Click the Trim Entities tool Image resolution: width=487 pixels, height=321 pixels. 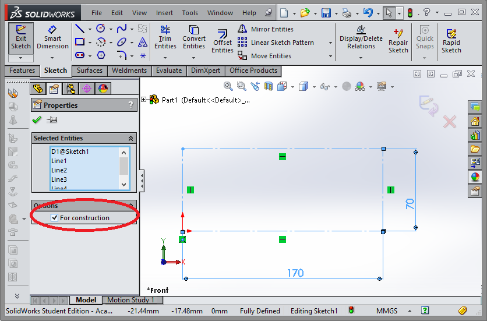165,37
